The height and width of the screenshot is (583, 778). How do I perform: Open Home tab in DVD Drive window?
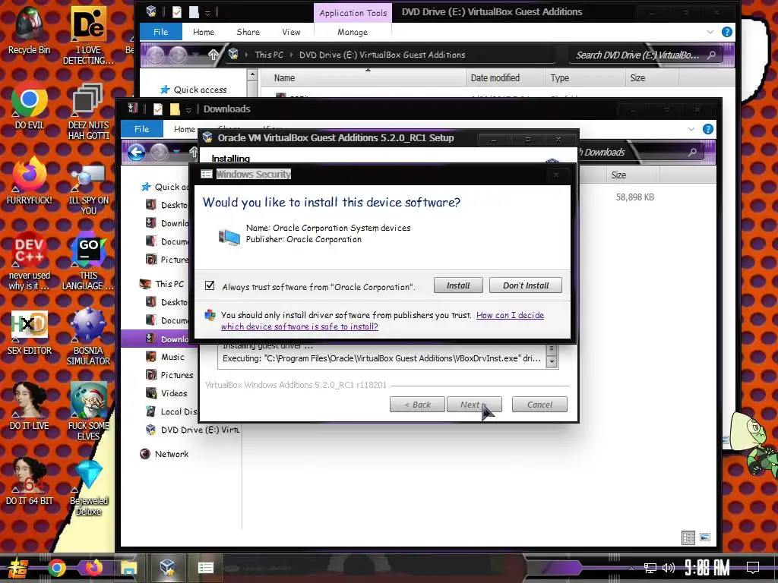(204, 32)
